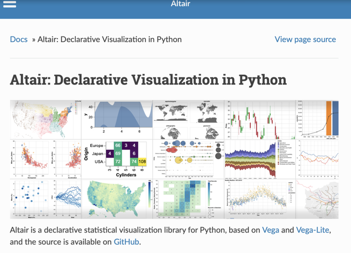The image size is (351, 253).
Task: Open the stacked streamgraph thumbnail
Action: point(260,159)
